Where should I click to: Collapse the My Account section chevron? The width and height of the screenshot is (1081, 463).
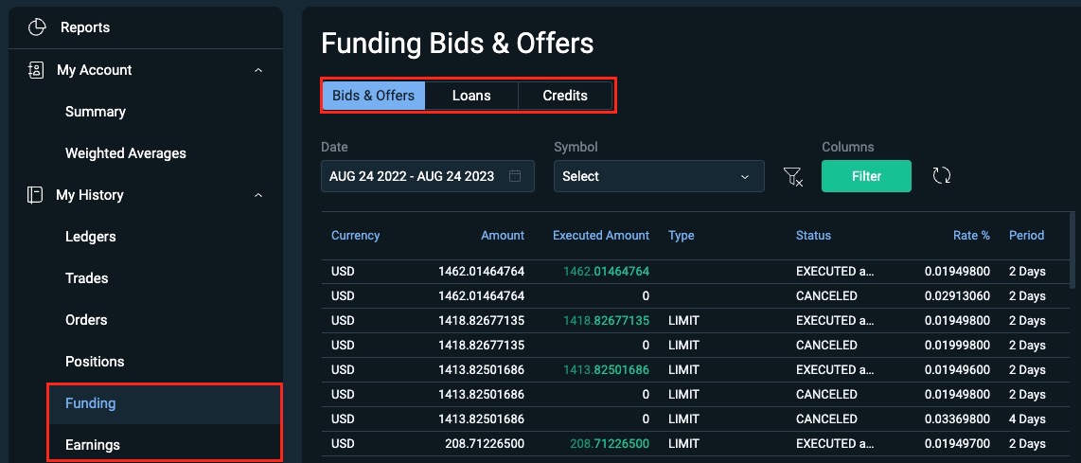click(258, 70)
